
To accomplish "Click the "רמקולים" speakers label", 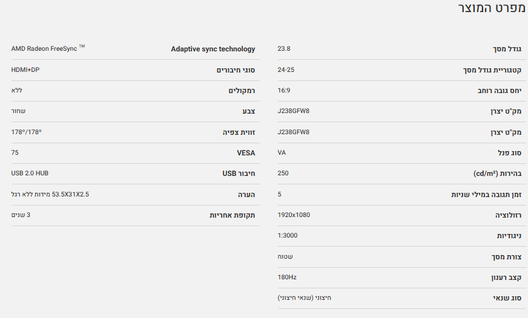I will coord(241,91).
